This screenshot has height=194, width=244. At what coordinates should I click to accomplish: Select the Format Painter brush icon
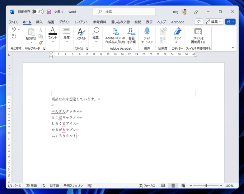(41, 42)
